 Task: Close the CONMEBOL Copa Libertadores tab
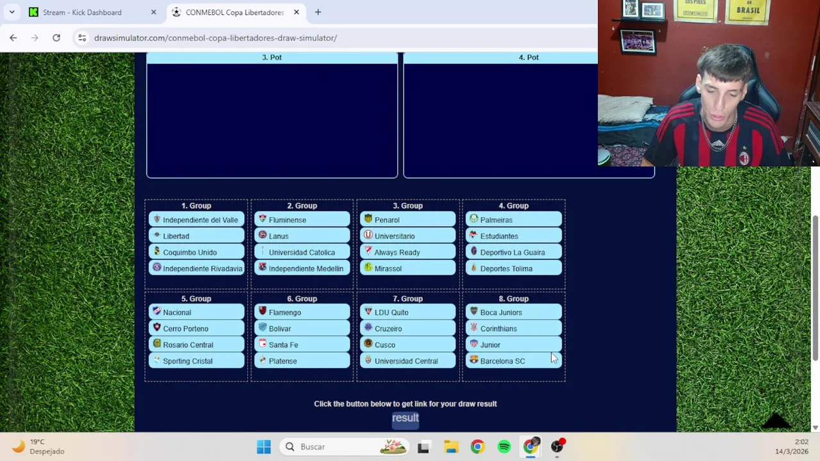297,12
